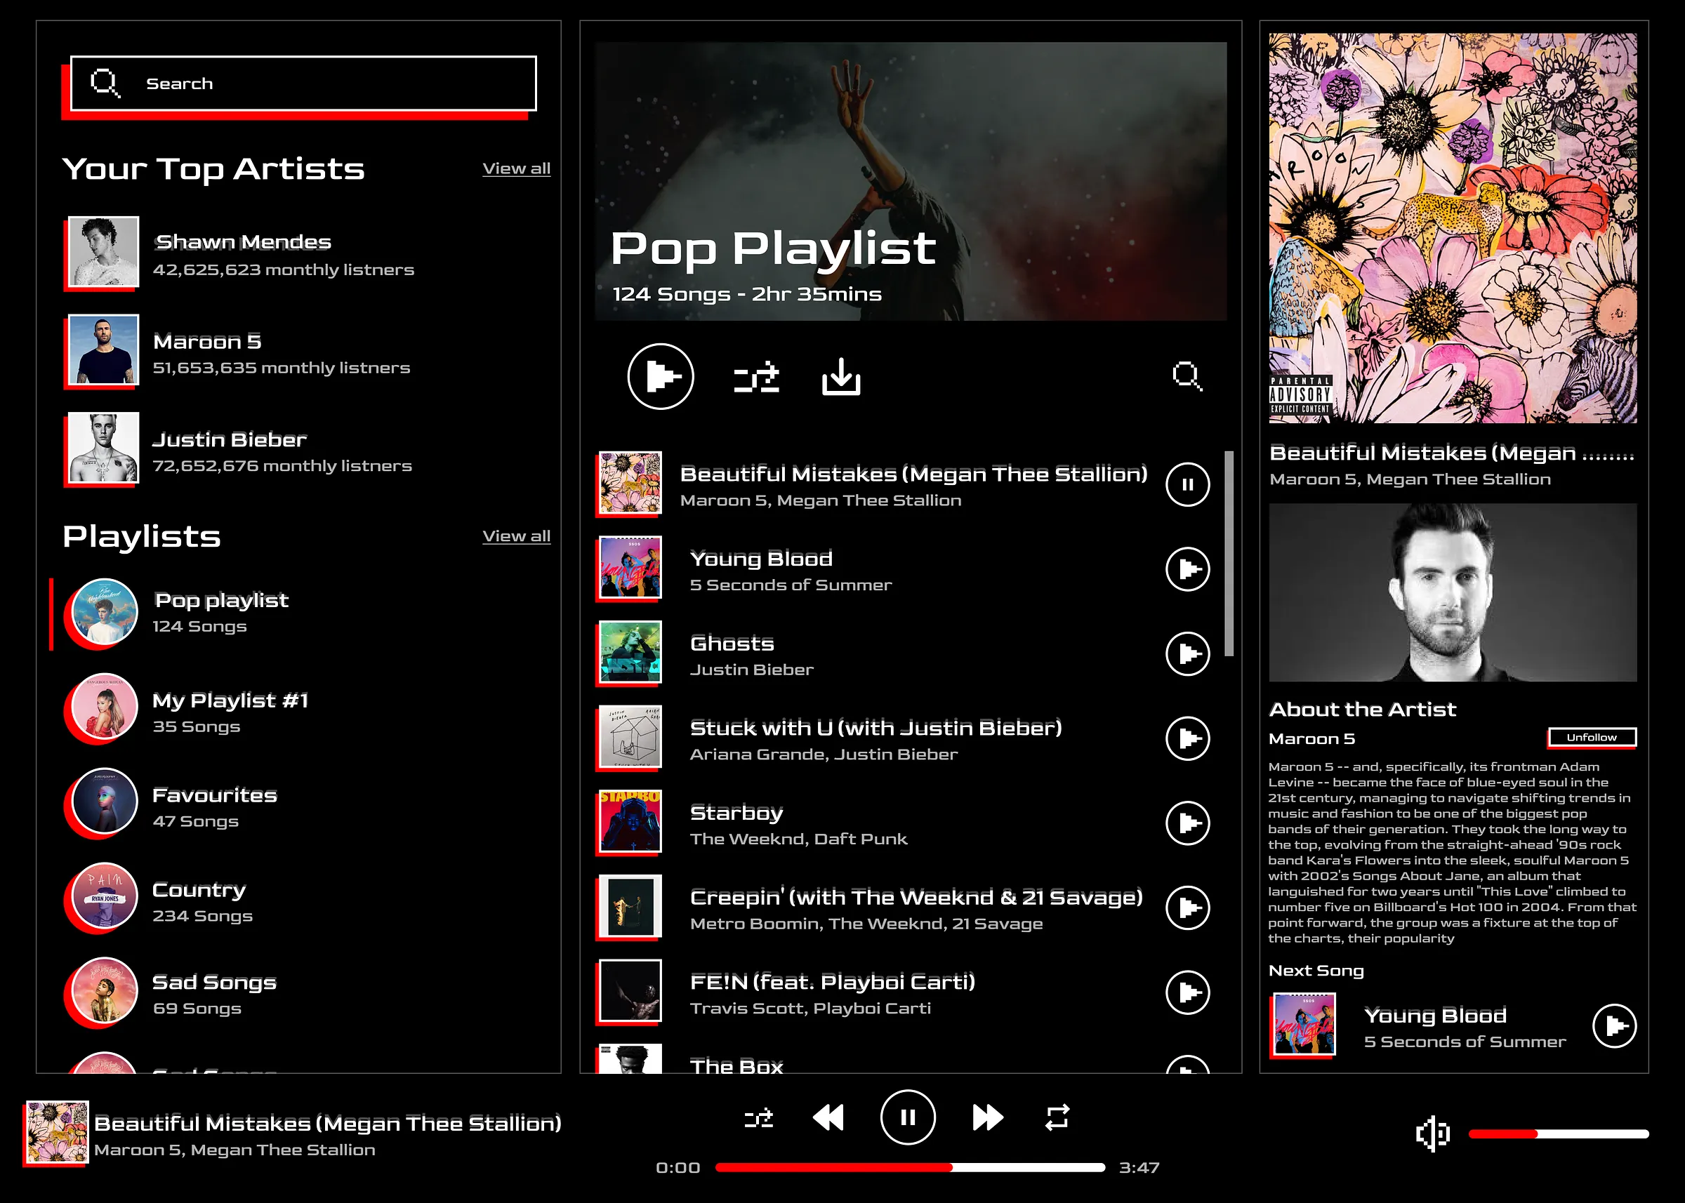The image size is (1685, 1203).
Task: Play the Pop Playlist with the large play button
Action: point(660,376)
